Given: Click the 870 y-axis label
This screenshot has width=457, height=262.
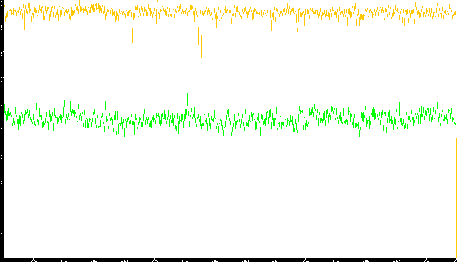Looking at the screenshot, I should pyautogui.click(x=2, y=233).
